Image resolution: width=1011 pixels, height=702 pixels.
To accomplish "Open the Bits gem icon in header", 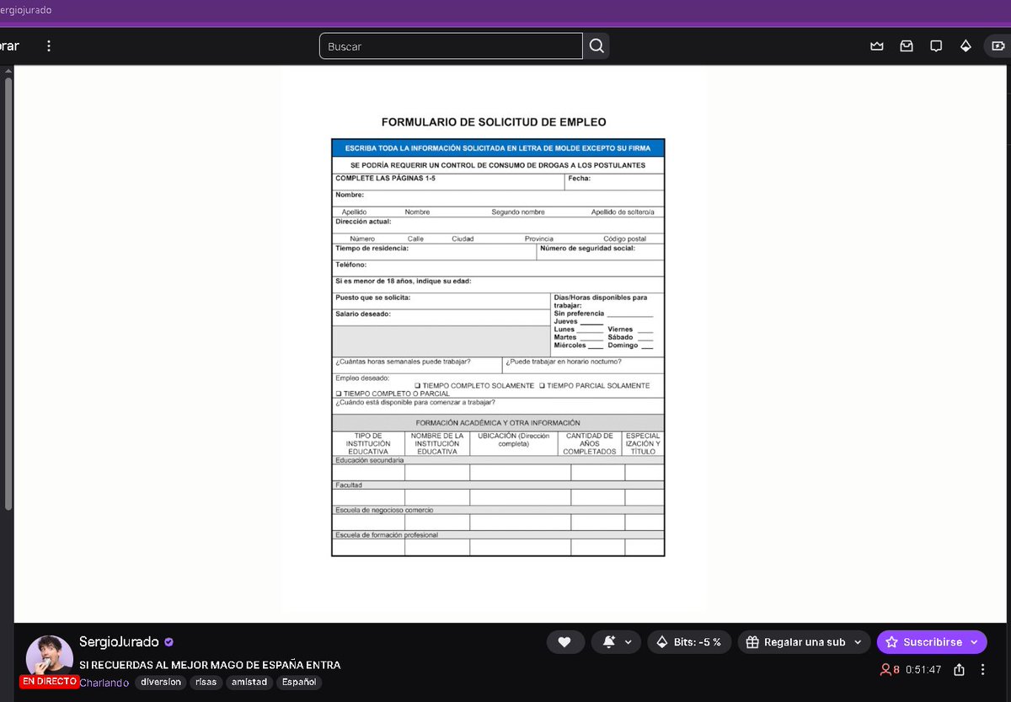I will tap(966, 46).
